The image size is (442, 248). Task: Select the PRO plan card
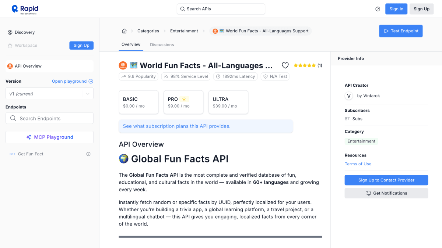coord(183,102)
